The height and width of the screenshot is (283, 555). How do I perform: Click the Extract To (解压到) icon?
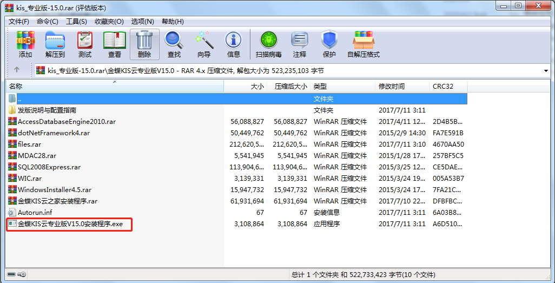click(x=55, y=44)
